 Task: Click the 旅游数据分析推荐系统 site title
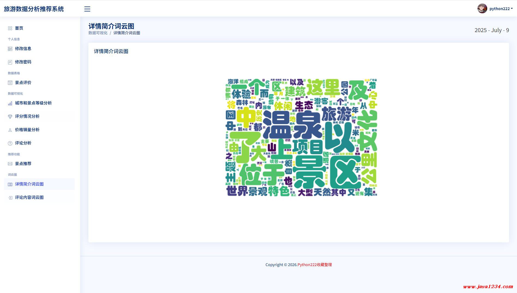[34, 9]
